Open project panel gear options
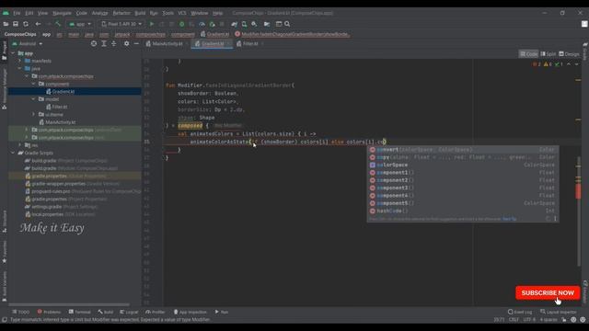Viewport: 589px width, 331px height. [x=127, y=43]
